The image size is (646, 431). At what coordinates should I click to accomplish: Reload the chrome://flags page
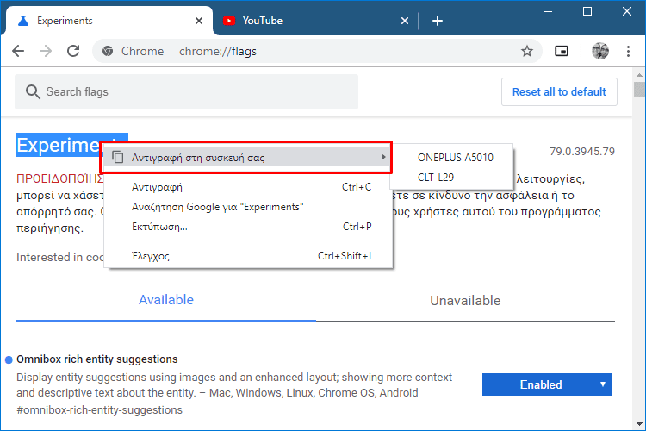click(x=73, y=51)
